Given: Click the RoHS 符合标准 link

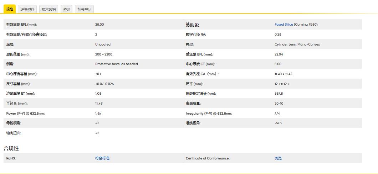Looking at the screenshot, I should coord(102,158).
